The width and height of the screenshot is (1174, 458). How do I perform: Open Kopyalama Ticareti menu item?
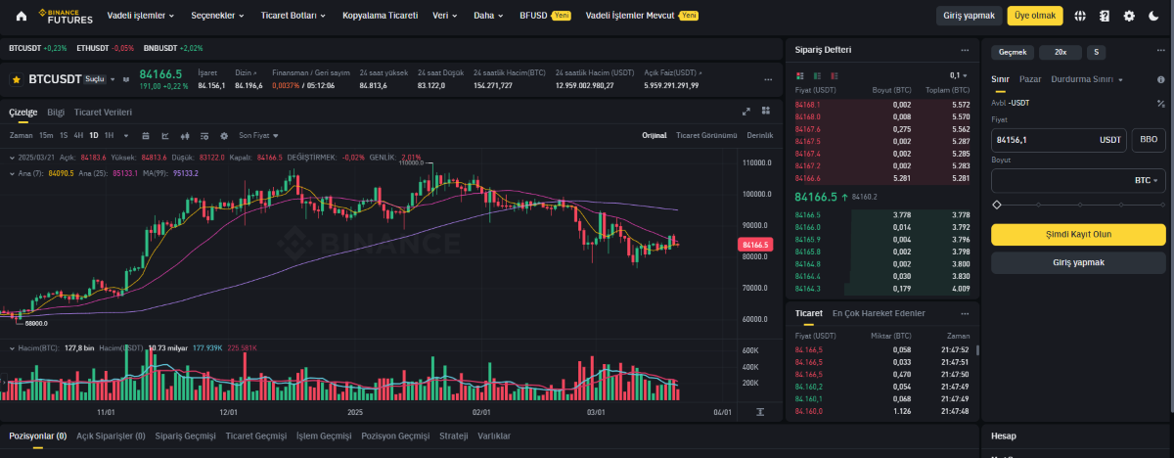coord(380,16)
